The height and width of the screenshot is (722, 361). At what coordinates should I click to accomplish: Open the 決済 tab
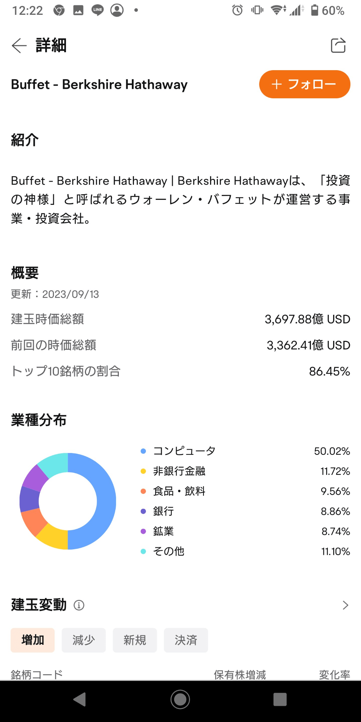pyautogui.click(x=186, y=640)
